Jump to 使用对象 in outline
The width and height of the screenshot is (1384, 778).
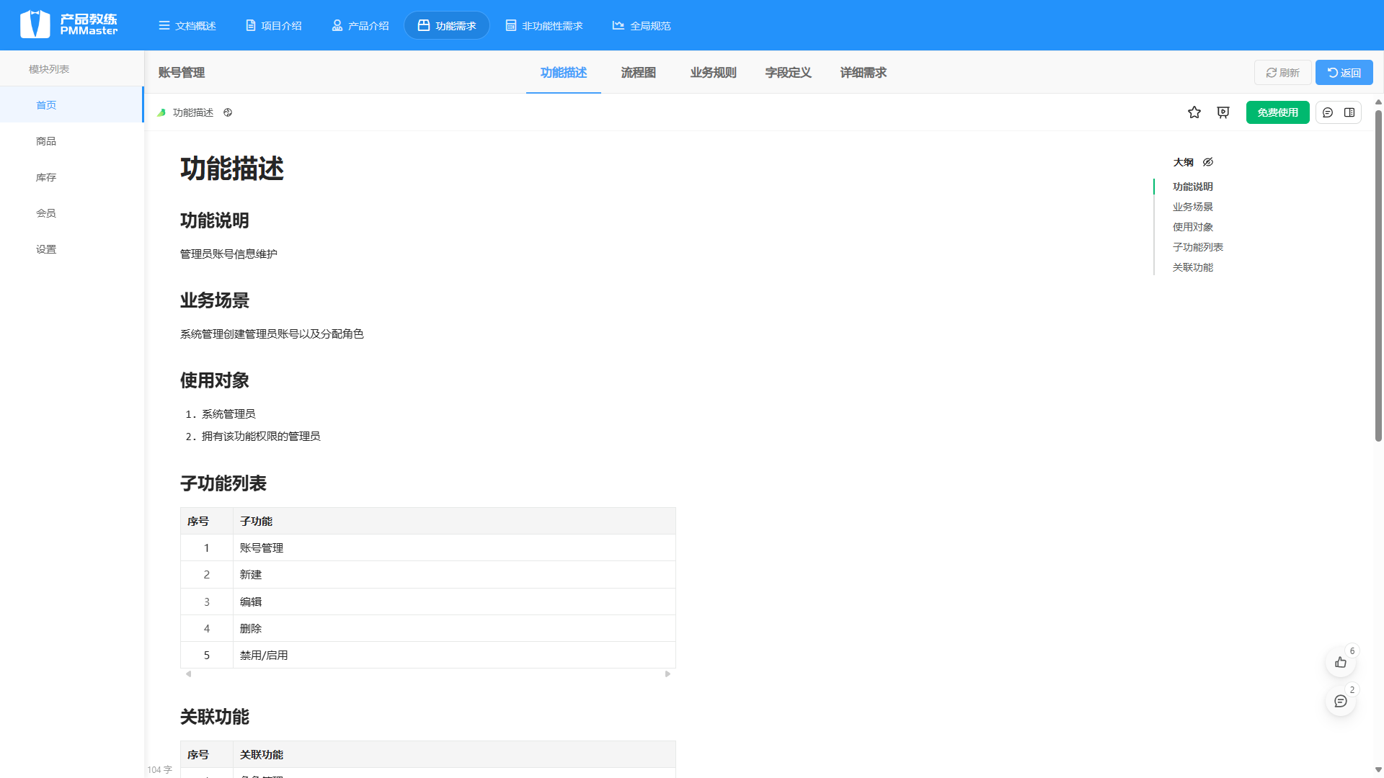pyautogui.click(x=1193, y=227)
